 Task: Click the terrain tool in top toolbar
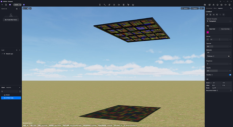coord(133,5)
